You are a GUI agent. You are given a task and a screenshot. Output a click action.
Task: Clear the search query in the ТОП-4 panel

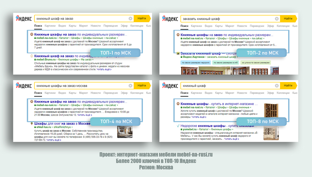(x=130, y=86)
